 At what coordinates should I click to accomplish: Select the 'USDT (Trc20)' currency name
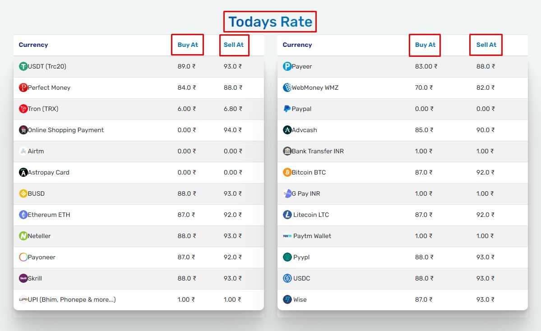tap(47, 66)
